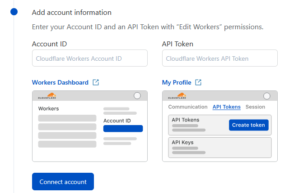
Task: Click the Connect account button
Action: [x=63, y=181]
